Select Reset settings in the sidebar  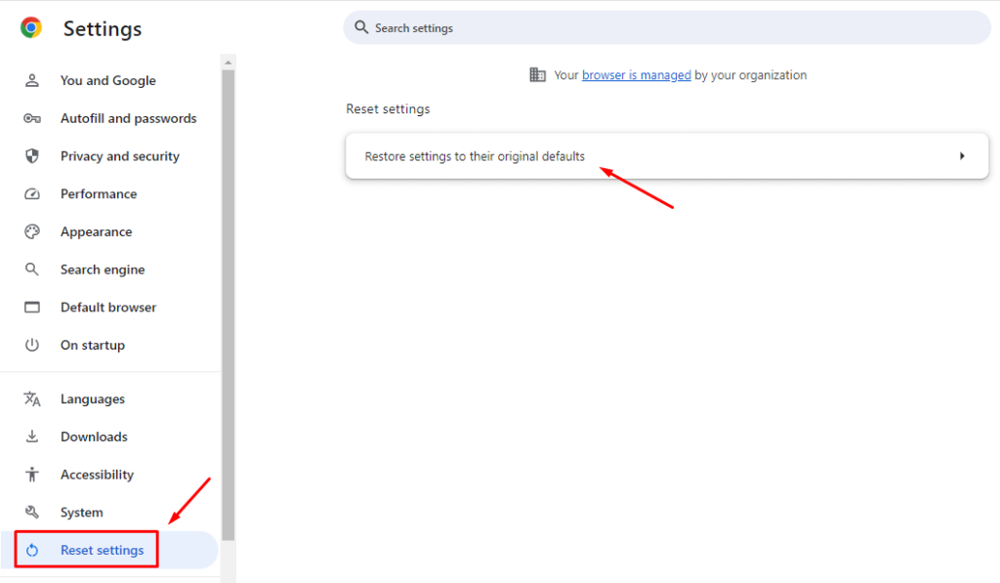tap(100, 550)
